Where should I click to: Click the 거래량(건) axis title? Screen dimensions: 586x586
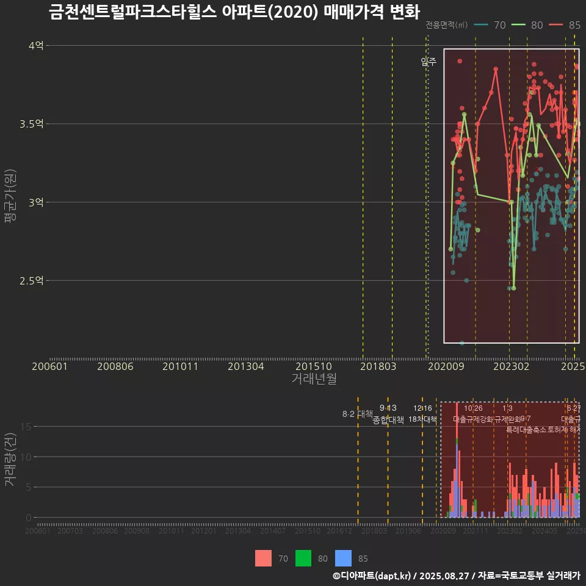pyautogui.click(x=10, y=460)
